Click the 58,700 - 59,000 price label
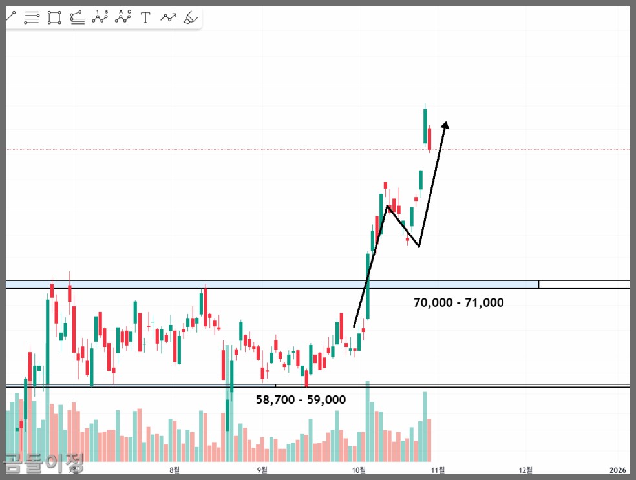The height and width of the screenshot is (480, 636). point(301,400)
